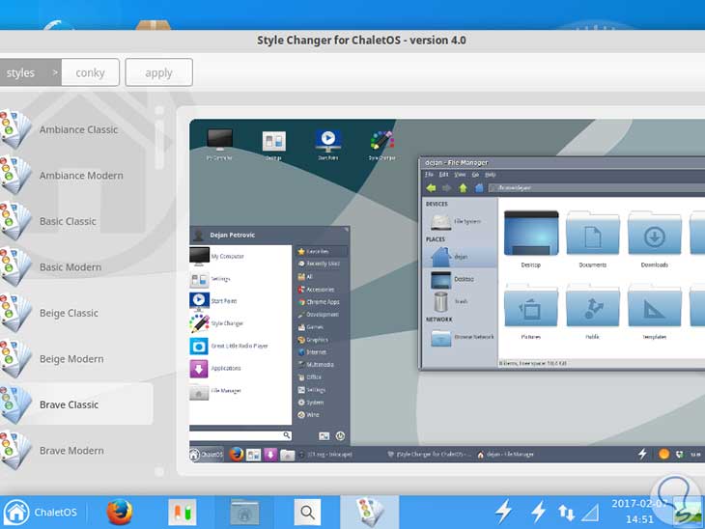705x529 pixels.
Task: Select the Ambiance Classic style name
Action: [x=78, y=130]
